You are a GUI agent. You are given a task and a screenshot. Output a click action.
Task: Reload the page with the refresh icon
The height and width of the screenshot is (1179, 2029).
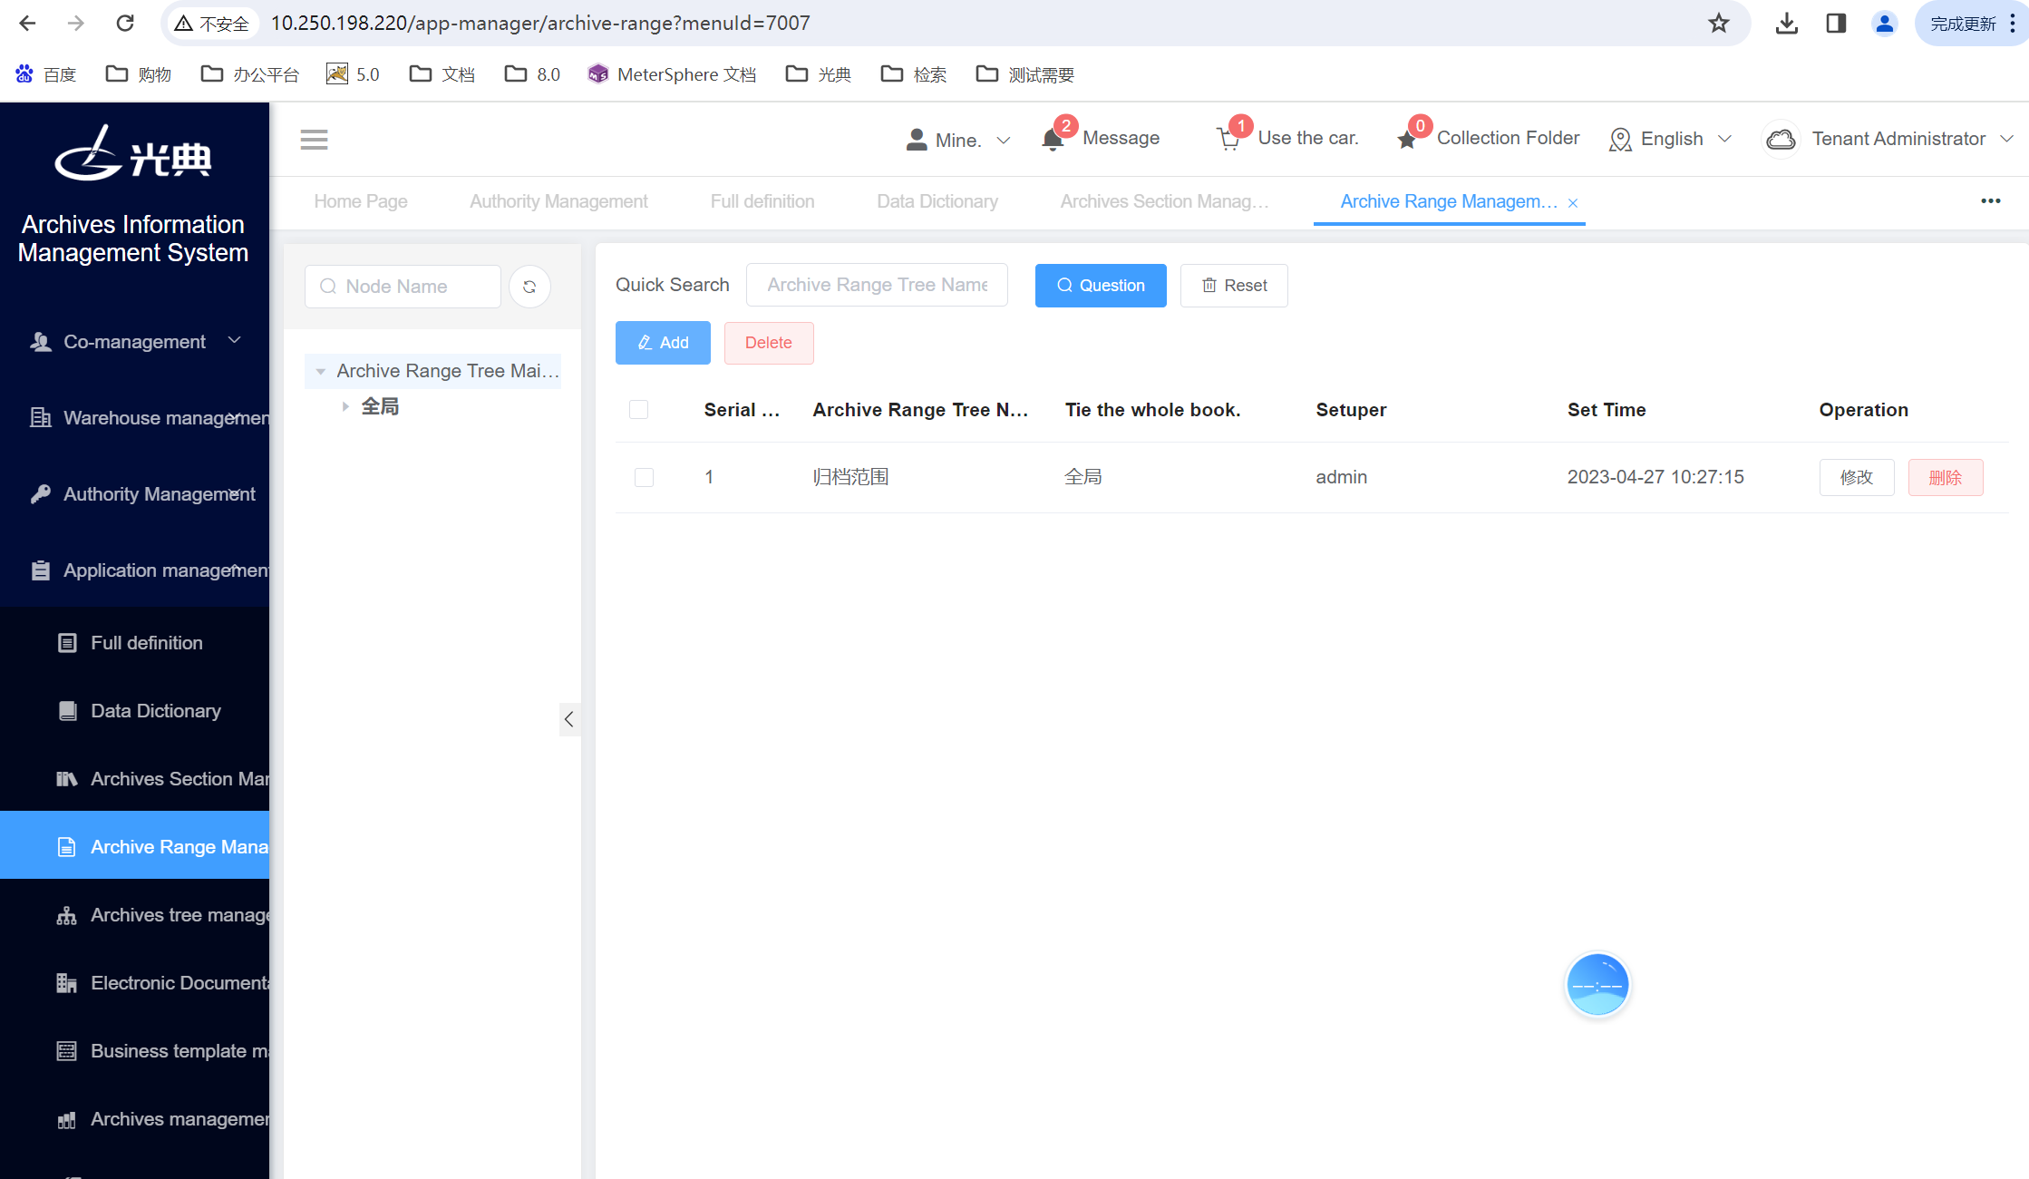point(125,24)
